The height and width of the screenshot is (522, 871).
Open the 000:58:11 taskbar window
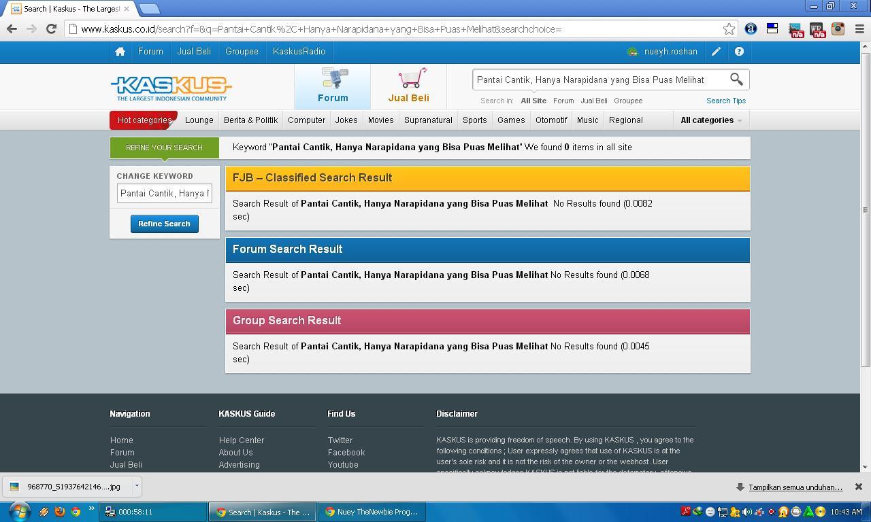(153, 512)
